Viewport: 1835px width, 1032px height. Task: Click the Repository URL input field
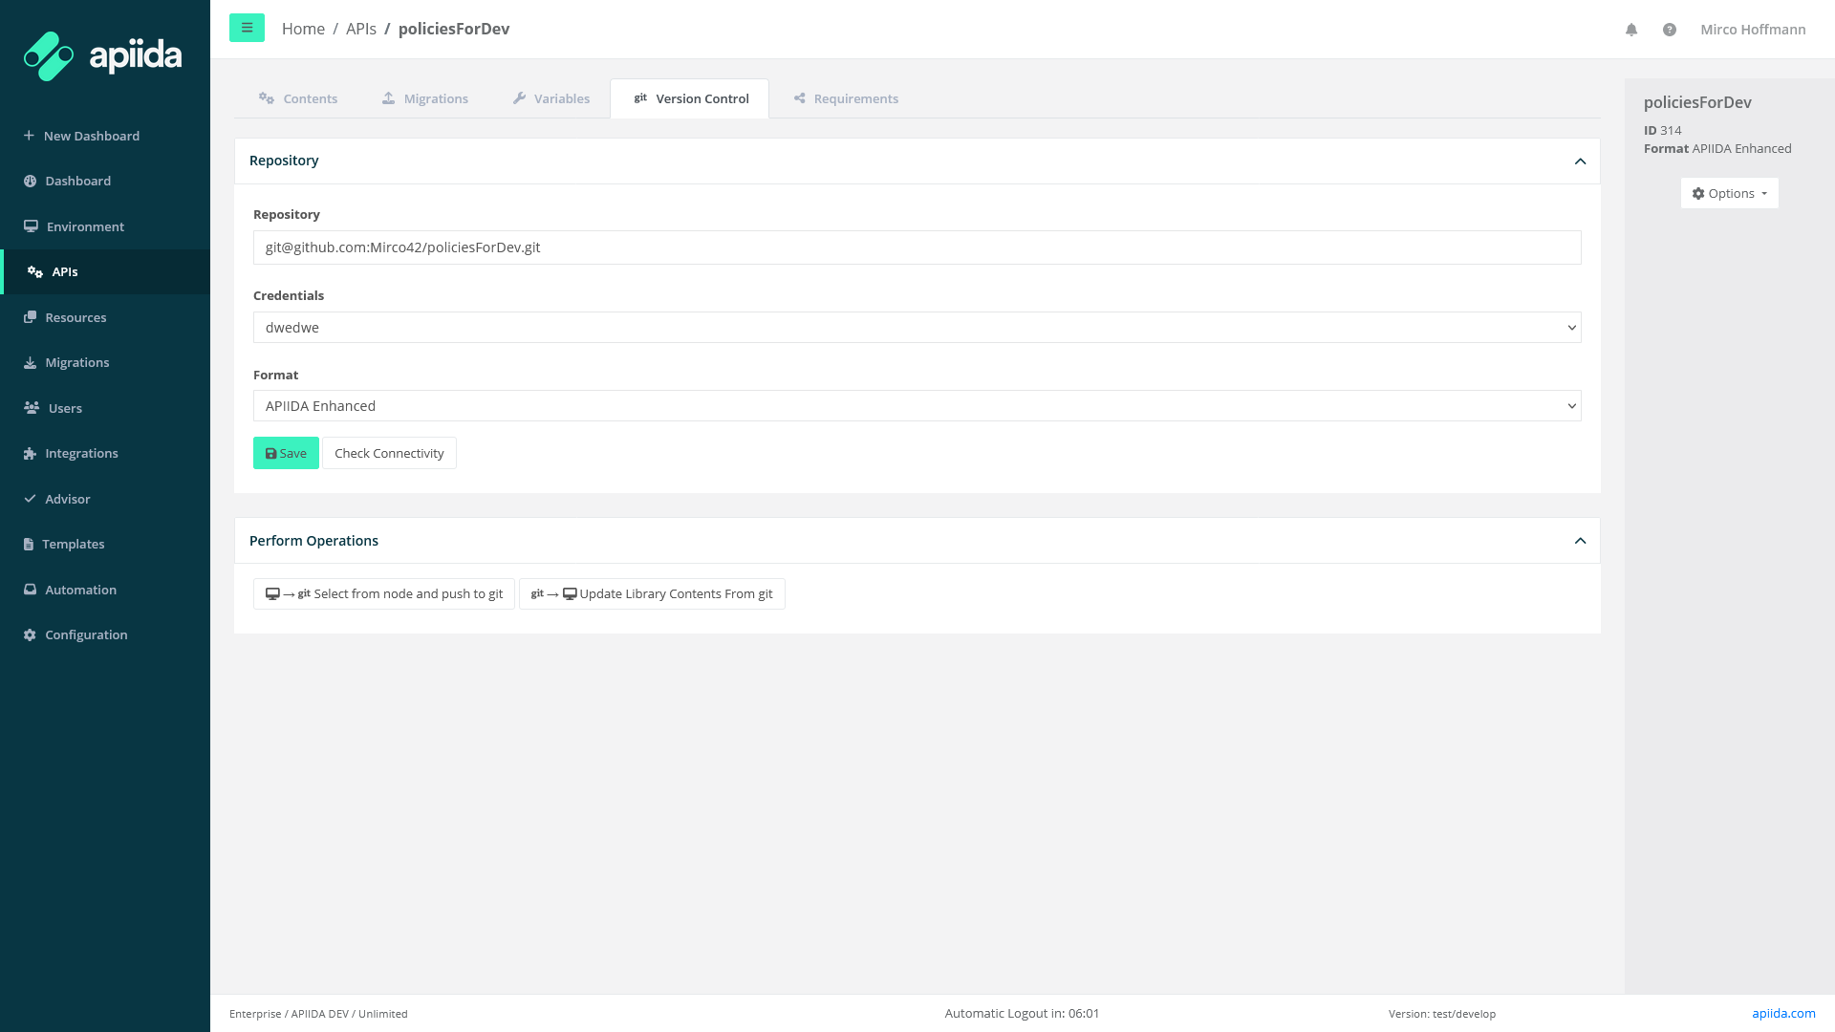[x=917, y=247]
